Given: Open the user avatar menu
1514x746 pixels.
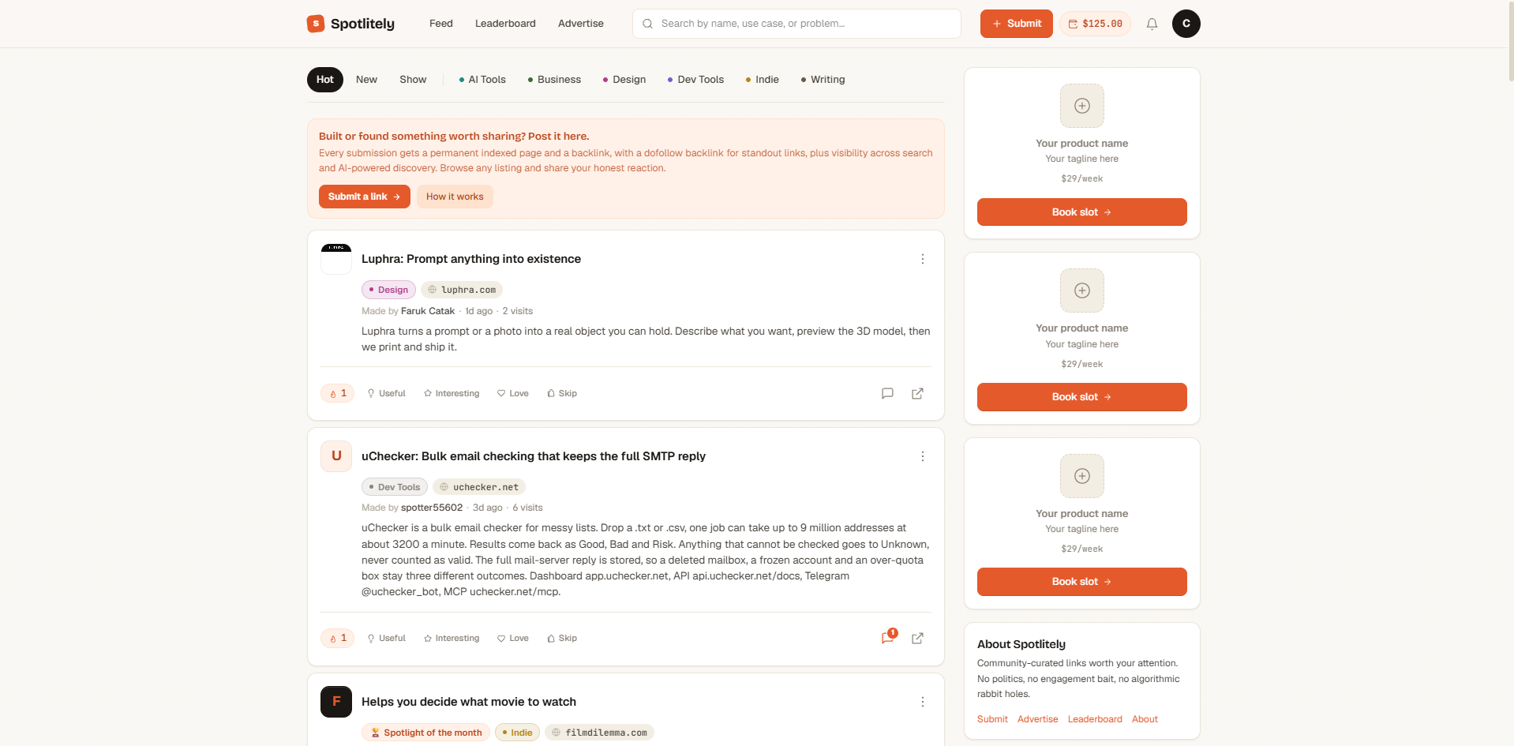Looking at the screenshot, I should 1186,24.
